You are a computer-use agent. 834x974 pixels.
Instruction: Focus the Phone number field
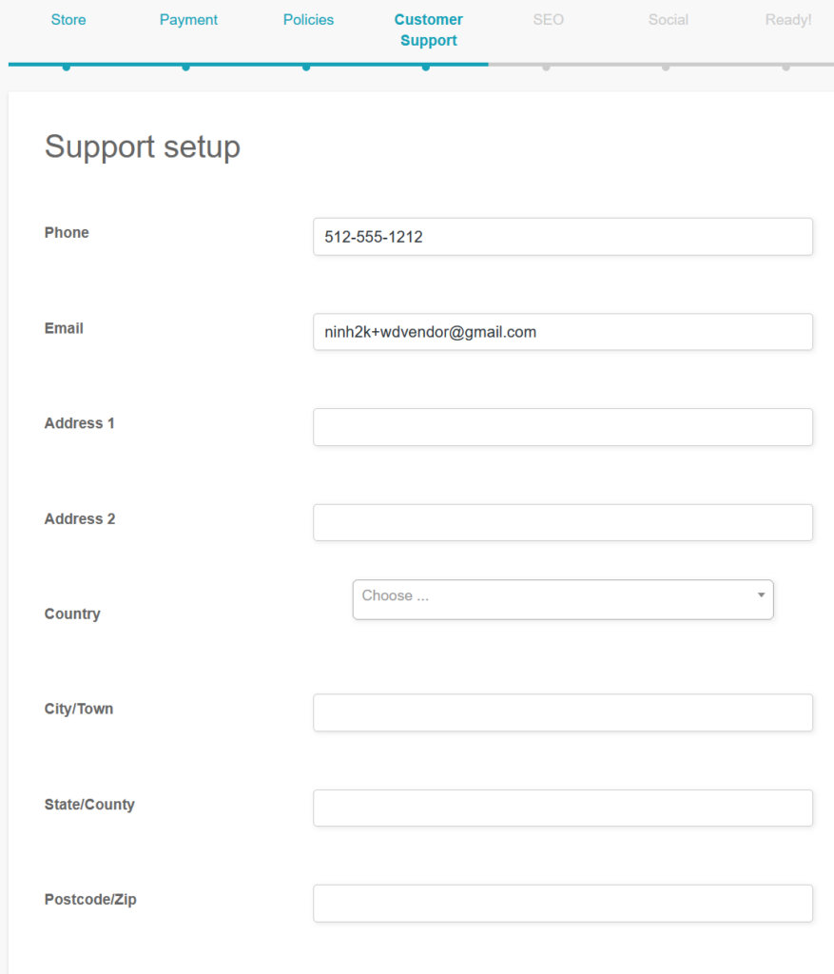[562, 237]
